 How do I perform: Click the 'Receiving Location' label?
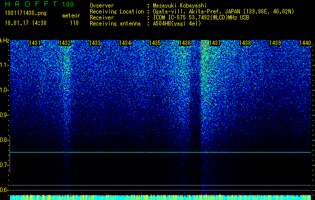pyautogui.click(x=117, y=11)
